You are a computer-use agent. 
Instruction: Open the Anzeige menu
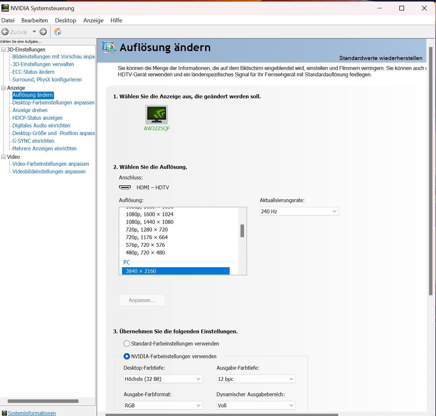click(x=93, y=20)
